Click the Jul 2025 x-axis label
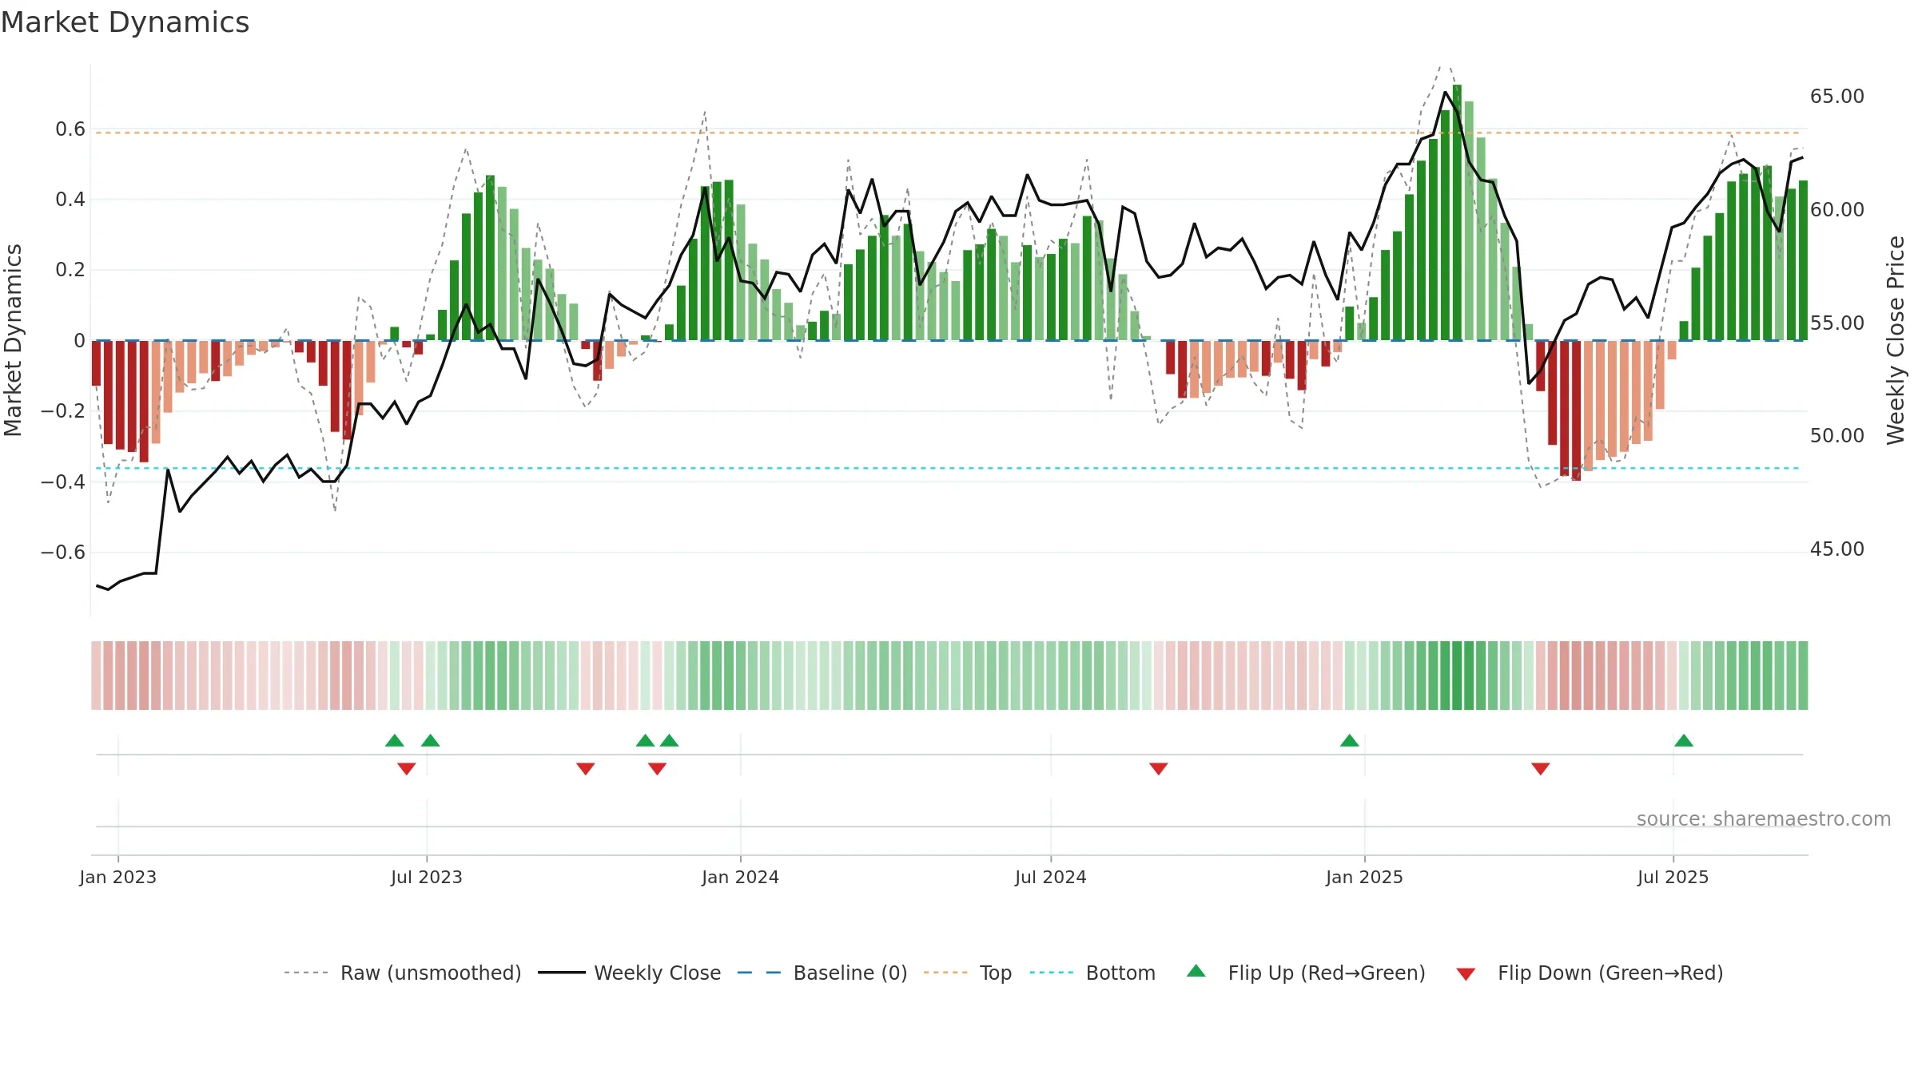 (1673, 877)
